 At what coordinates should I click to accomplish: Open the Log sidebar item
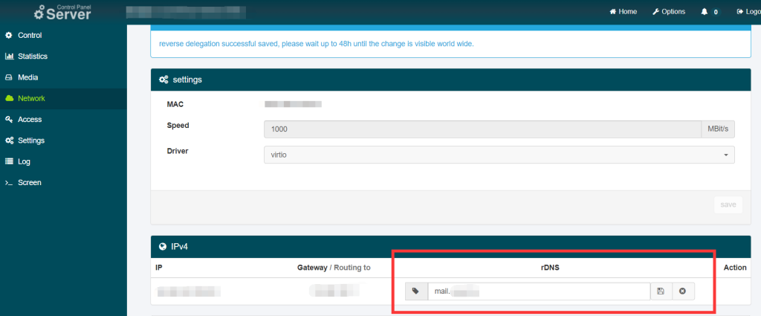click(63, 161)
